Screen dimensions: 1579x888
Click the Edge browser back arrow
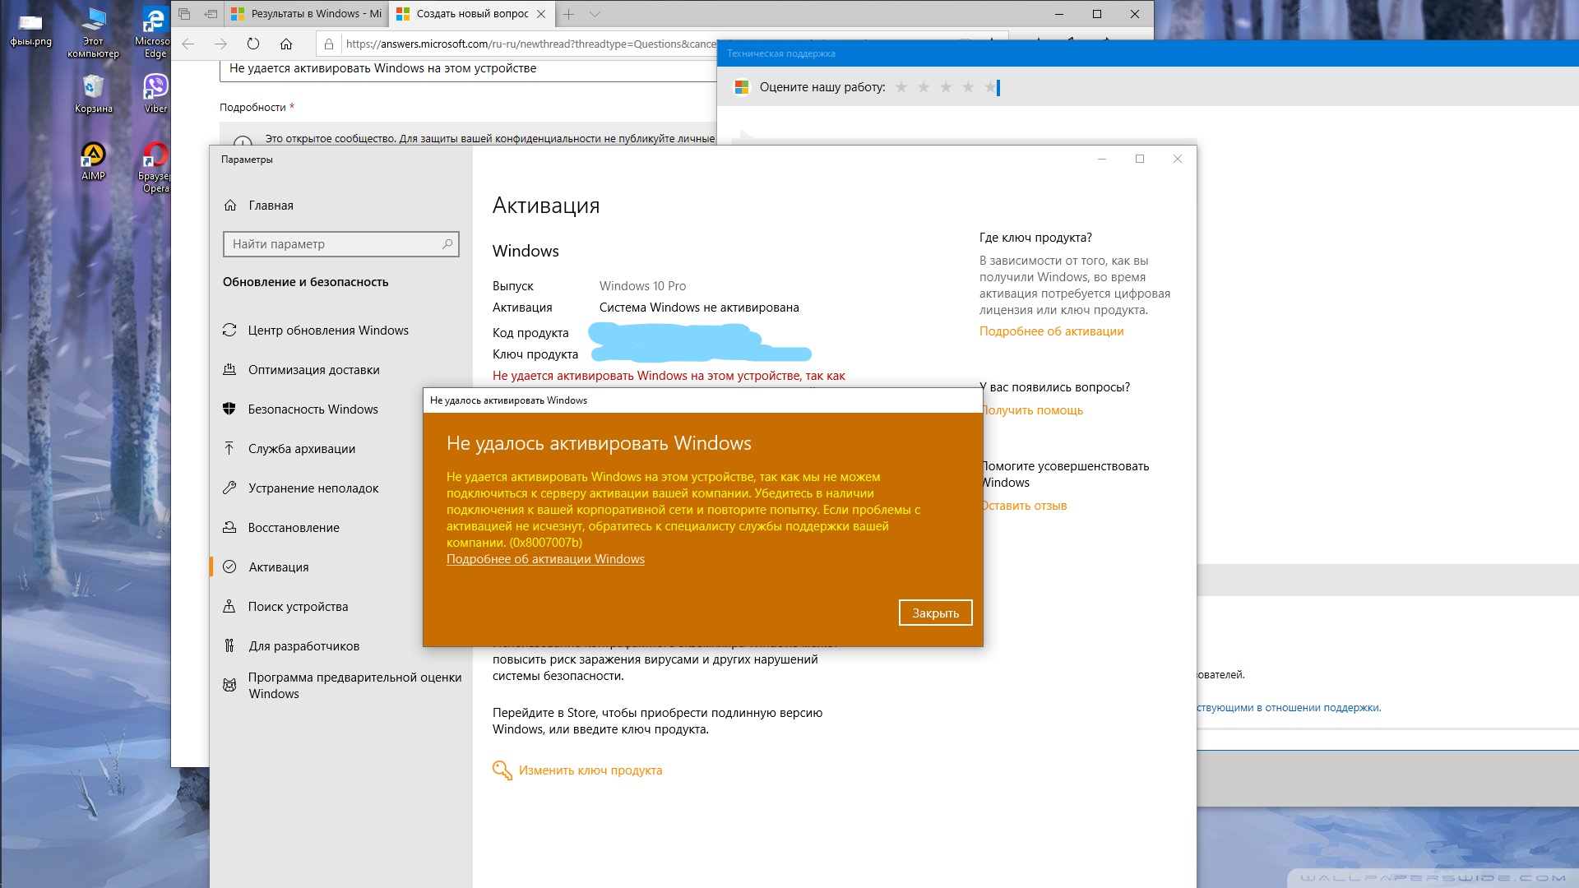click(188, 44)
